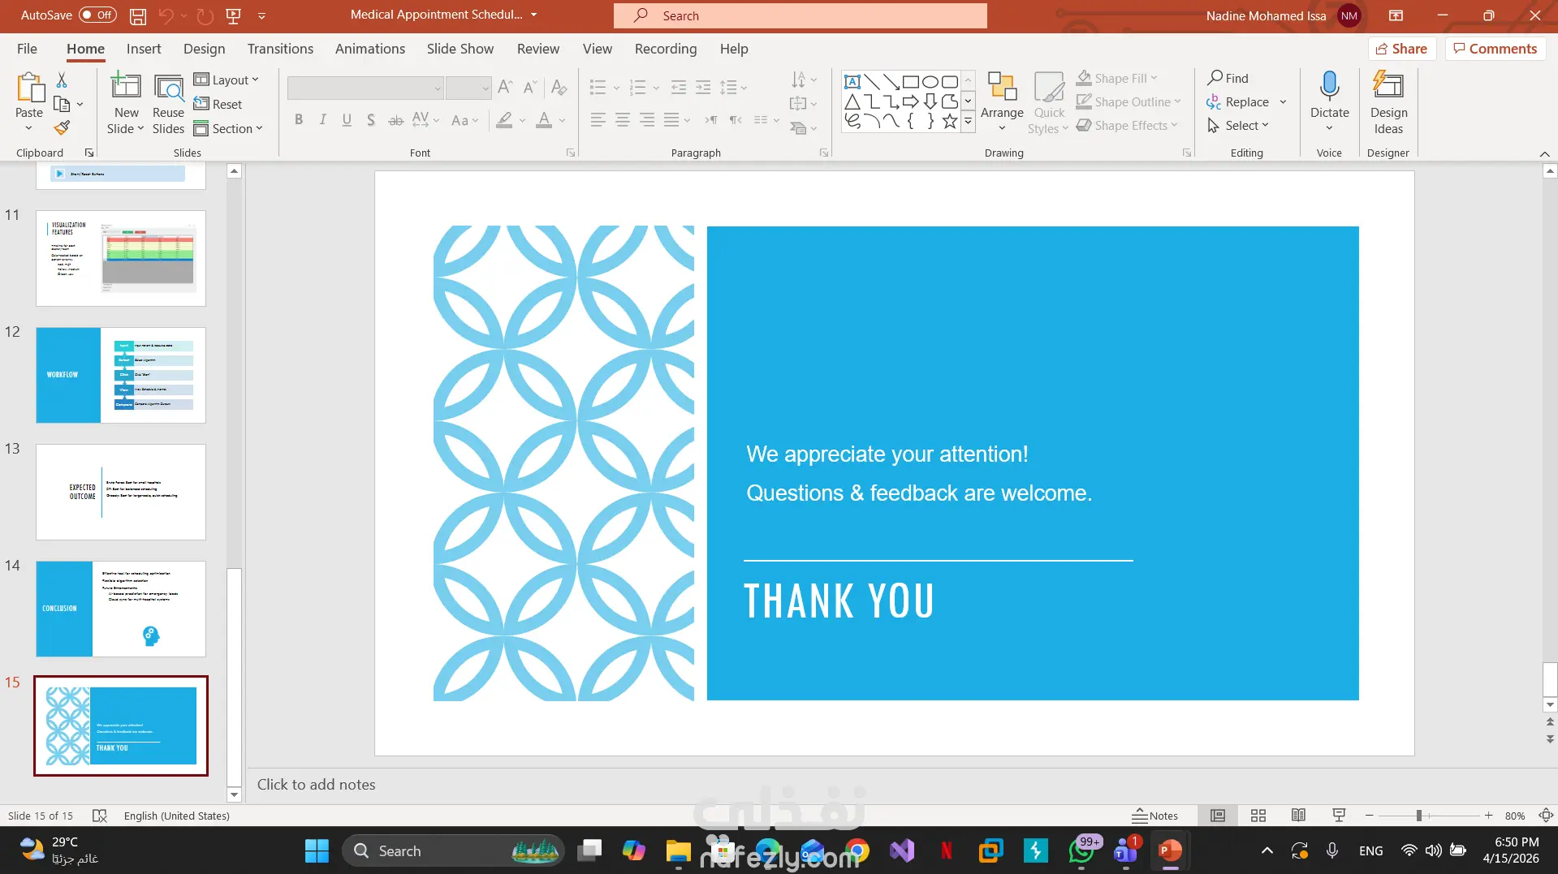Open the File menu

pyautogui.click(x=27, y=49)
